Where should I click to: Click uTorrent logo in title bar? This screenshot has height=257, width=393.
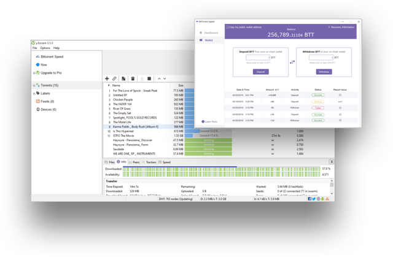pyautogui.click(x=33, y=43)
